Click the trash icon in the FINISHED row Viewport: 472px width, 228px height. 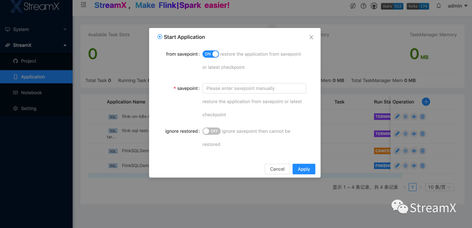(423, 166)
